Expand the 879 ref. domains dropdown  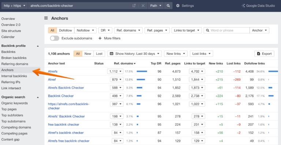point(117,80)
